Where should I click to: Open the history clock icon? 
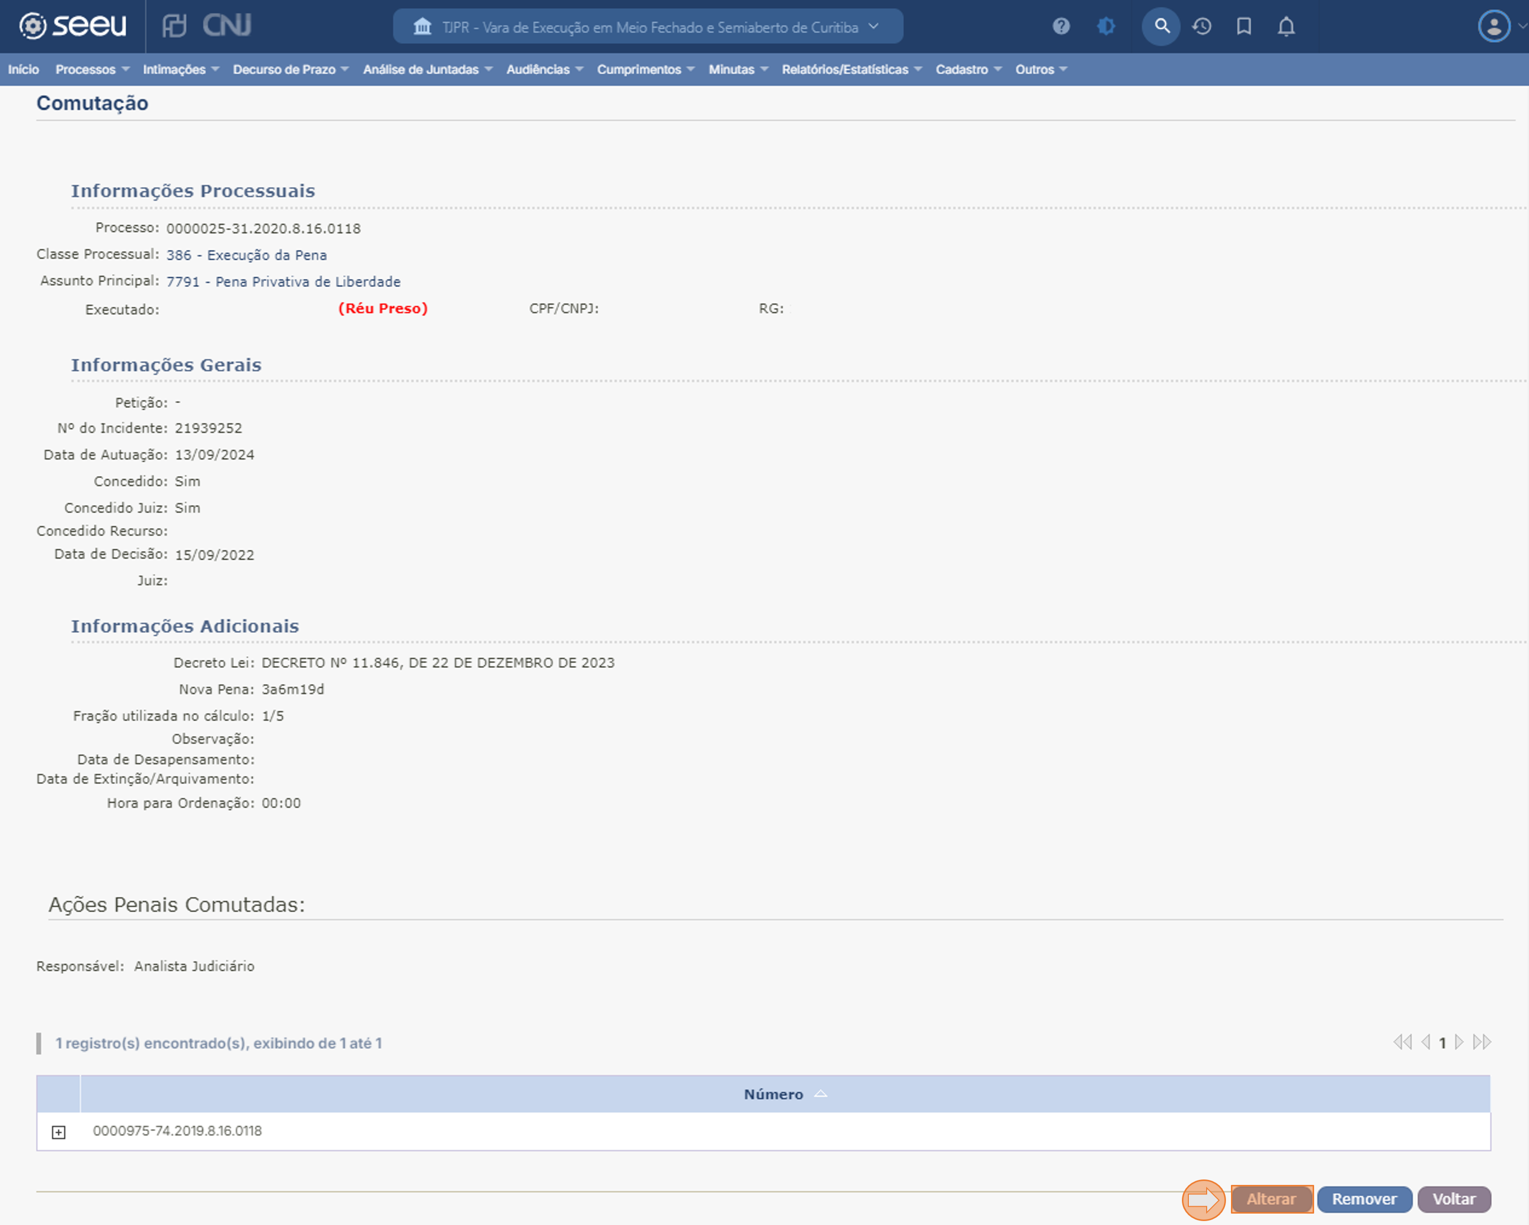pyautogui.click(x=1201, y=26)
